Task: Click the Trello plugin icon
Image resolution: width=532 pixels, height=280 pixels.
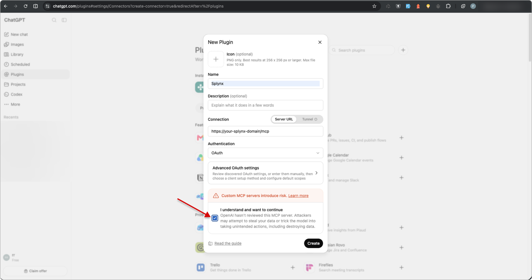Action: [x=201, y=267]
